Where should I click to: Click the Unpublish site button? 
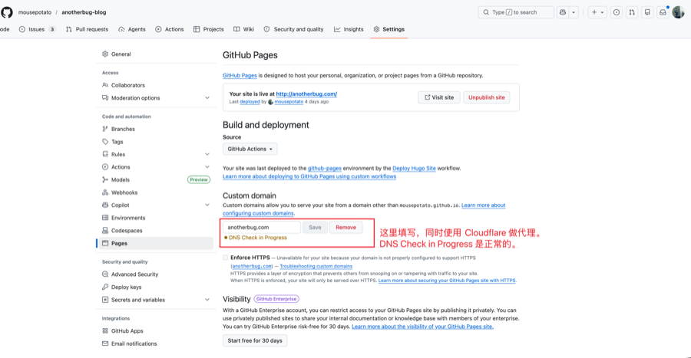487,97
